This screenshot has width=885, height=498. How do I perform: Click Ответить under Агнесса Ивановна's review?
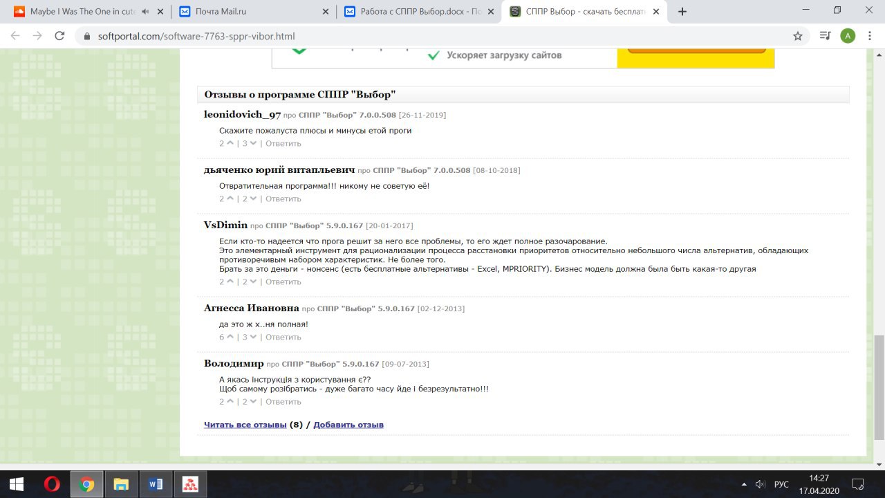click(x=283, y=337)
